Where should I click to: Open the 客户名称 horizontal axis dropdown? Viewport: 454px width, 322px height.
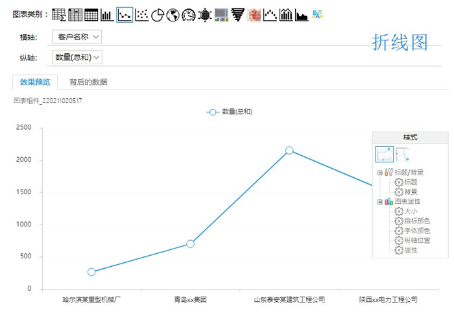pyautogui.click(x=77, y=37)
